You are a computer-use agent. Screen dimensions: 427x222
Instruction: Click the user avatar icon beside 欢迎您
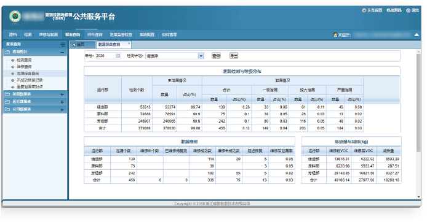tap(335, 35)
